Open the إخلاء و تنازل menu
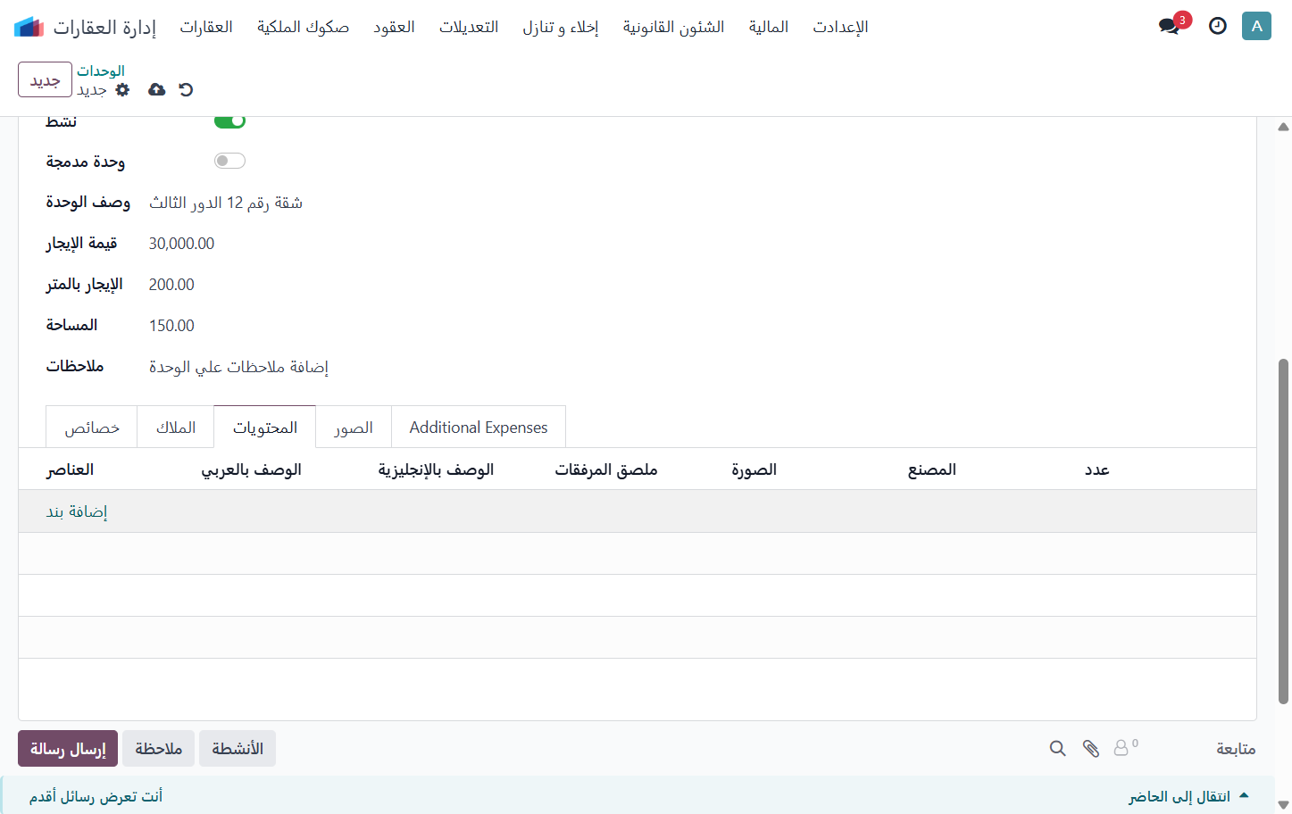Viewport: 1292px width, 814px height. point(561,27)
